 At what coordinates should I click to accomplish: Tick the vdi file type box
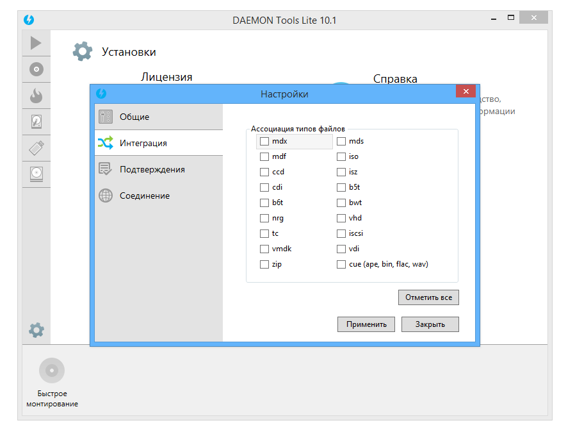click(341, 249)
